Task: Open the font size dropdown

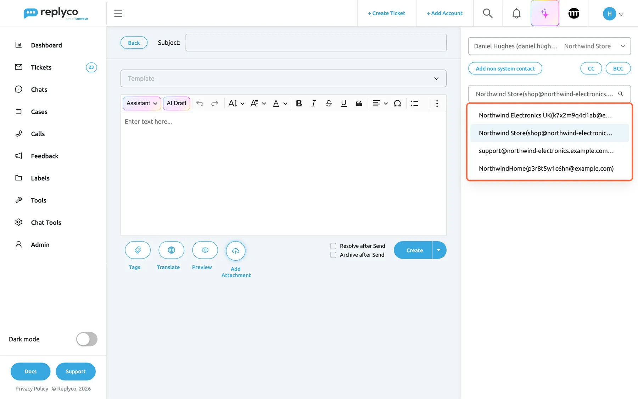Action: 236,103
